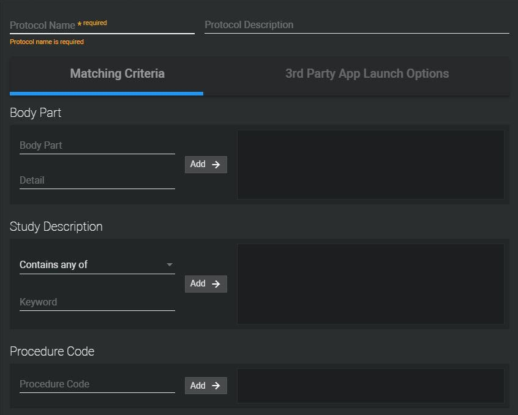This screenshot has height=415, width=518.
Task: Click the empty Study Description list box
Action: click(x=370, y=284)
